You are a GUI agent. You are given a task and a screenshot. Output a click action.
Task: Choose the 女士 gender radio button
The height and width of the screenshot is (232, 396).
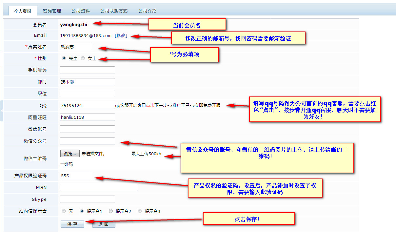click(x=83, y=58)
